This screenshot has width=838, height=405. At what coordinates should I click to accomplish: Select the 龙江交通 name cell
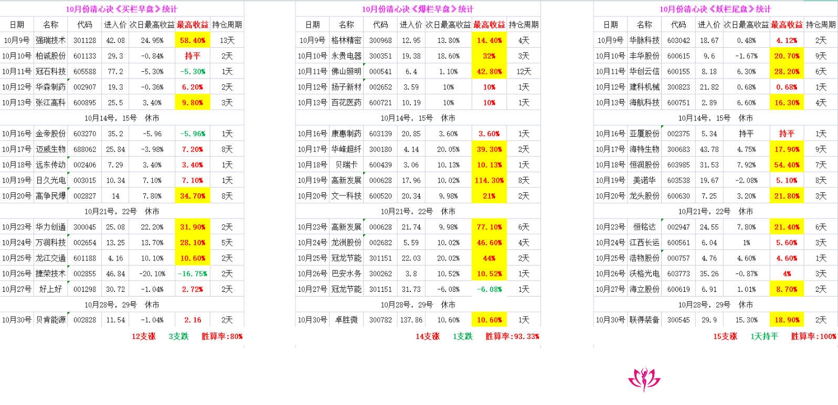click(x=51, y=258)
